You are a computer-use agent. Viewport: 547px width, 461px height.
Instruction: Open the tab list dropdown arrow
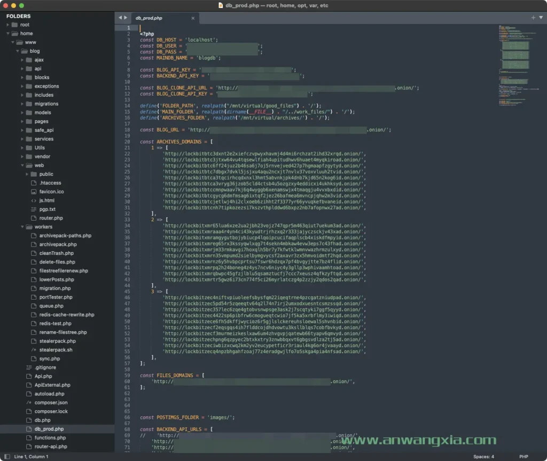pyautogui.click(x=541, y=18)
